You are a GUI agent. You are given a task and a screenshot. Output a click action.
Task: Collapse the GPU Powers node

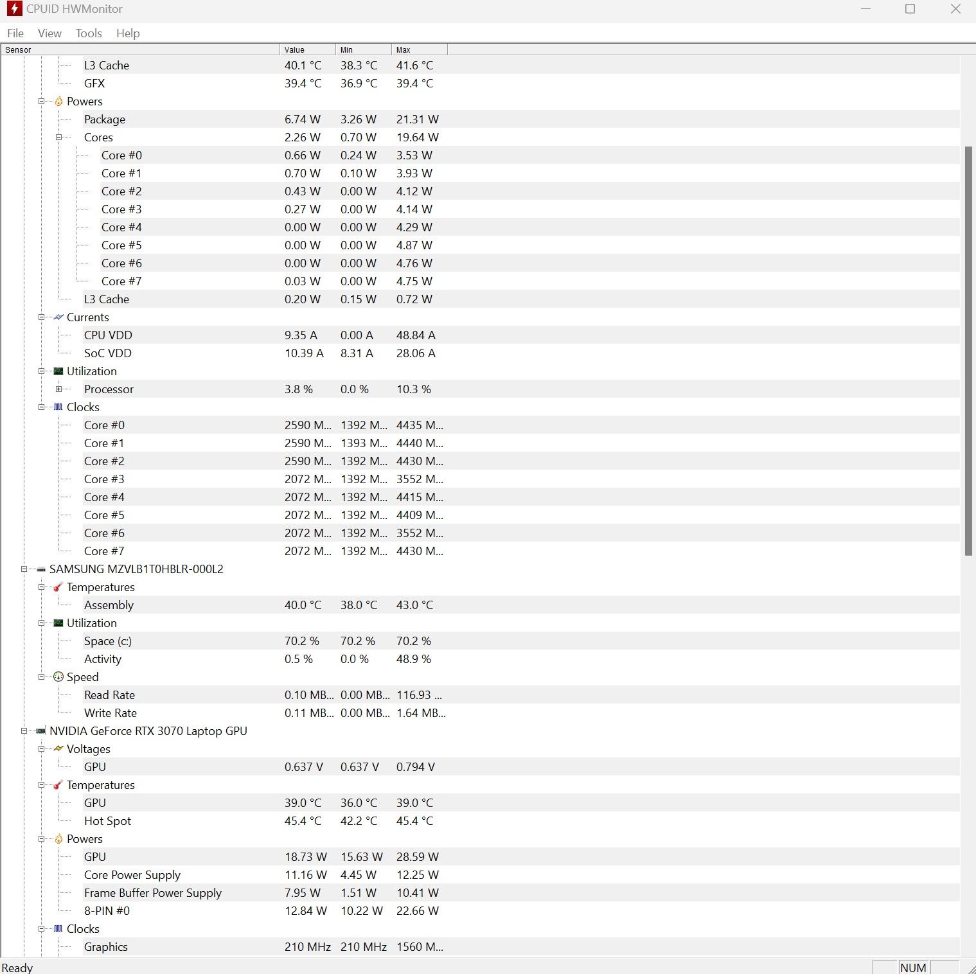tap(41, 839)
